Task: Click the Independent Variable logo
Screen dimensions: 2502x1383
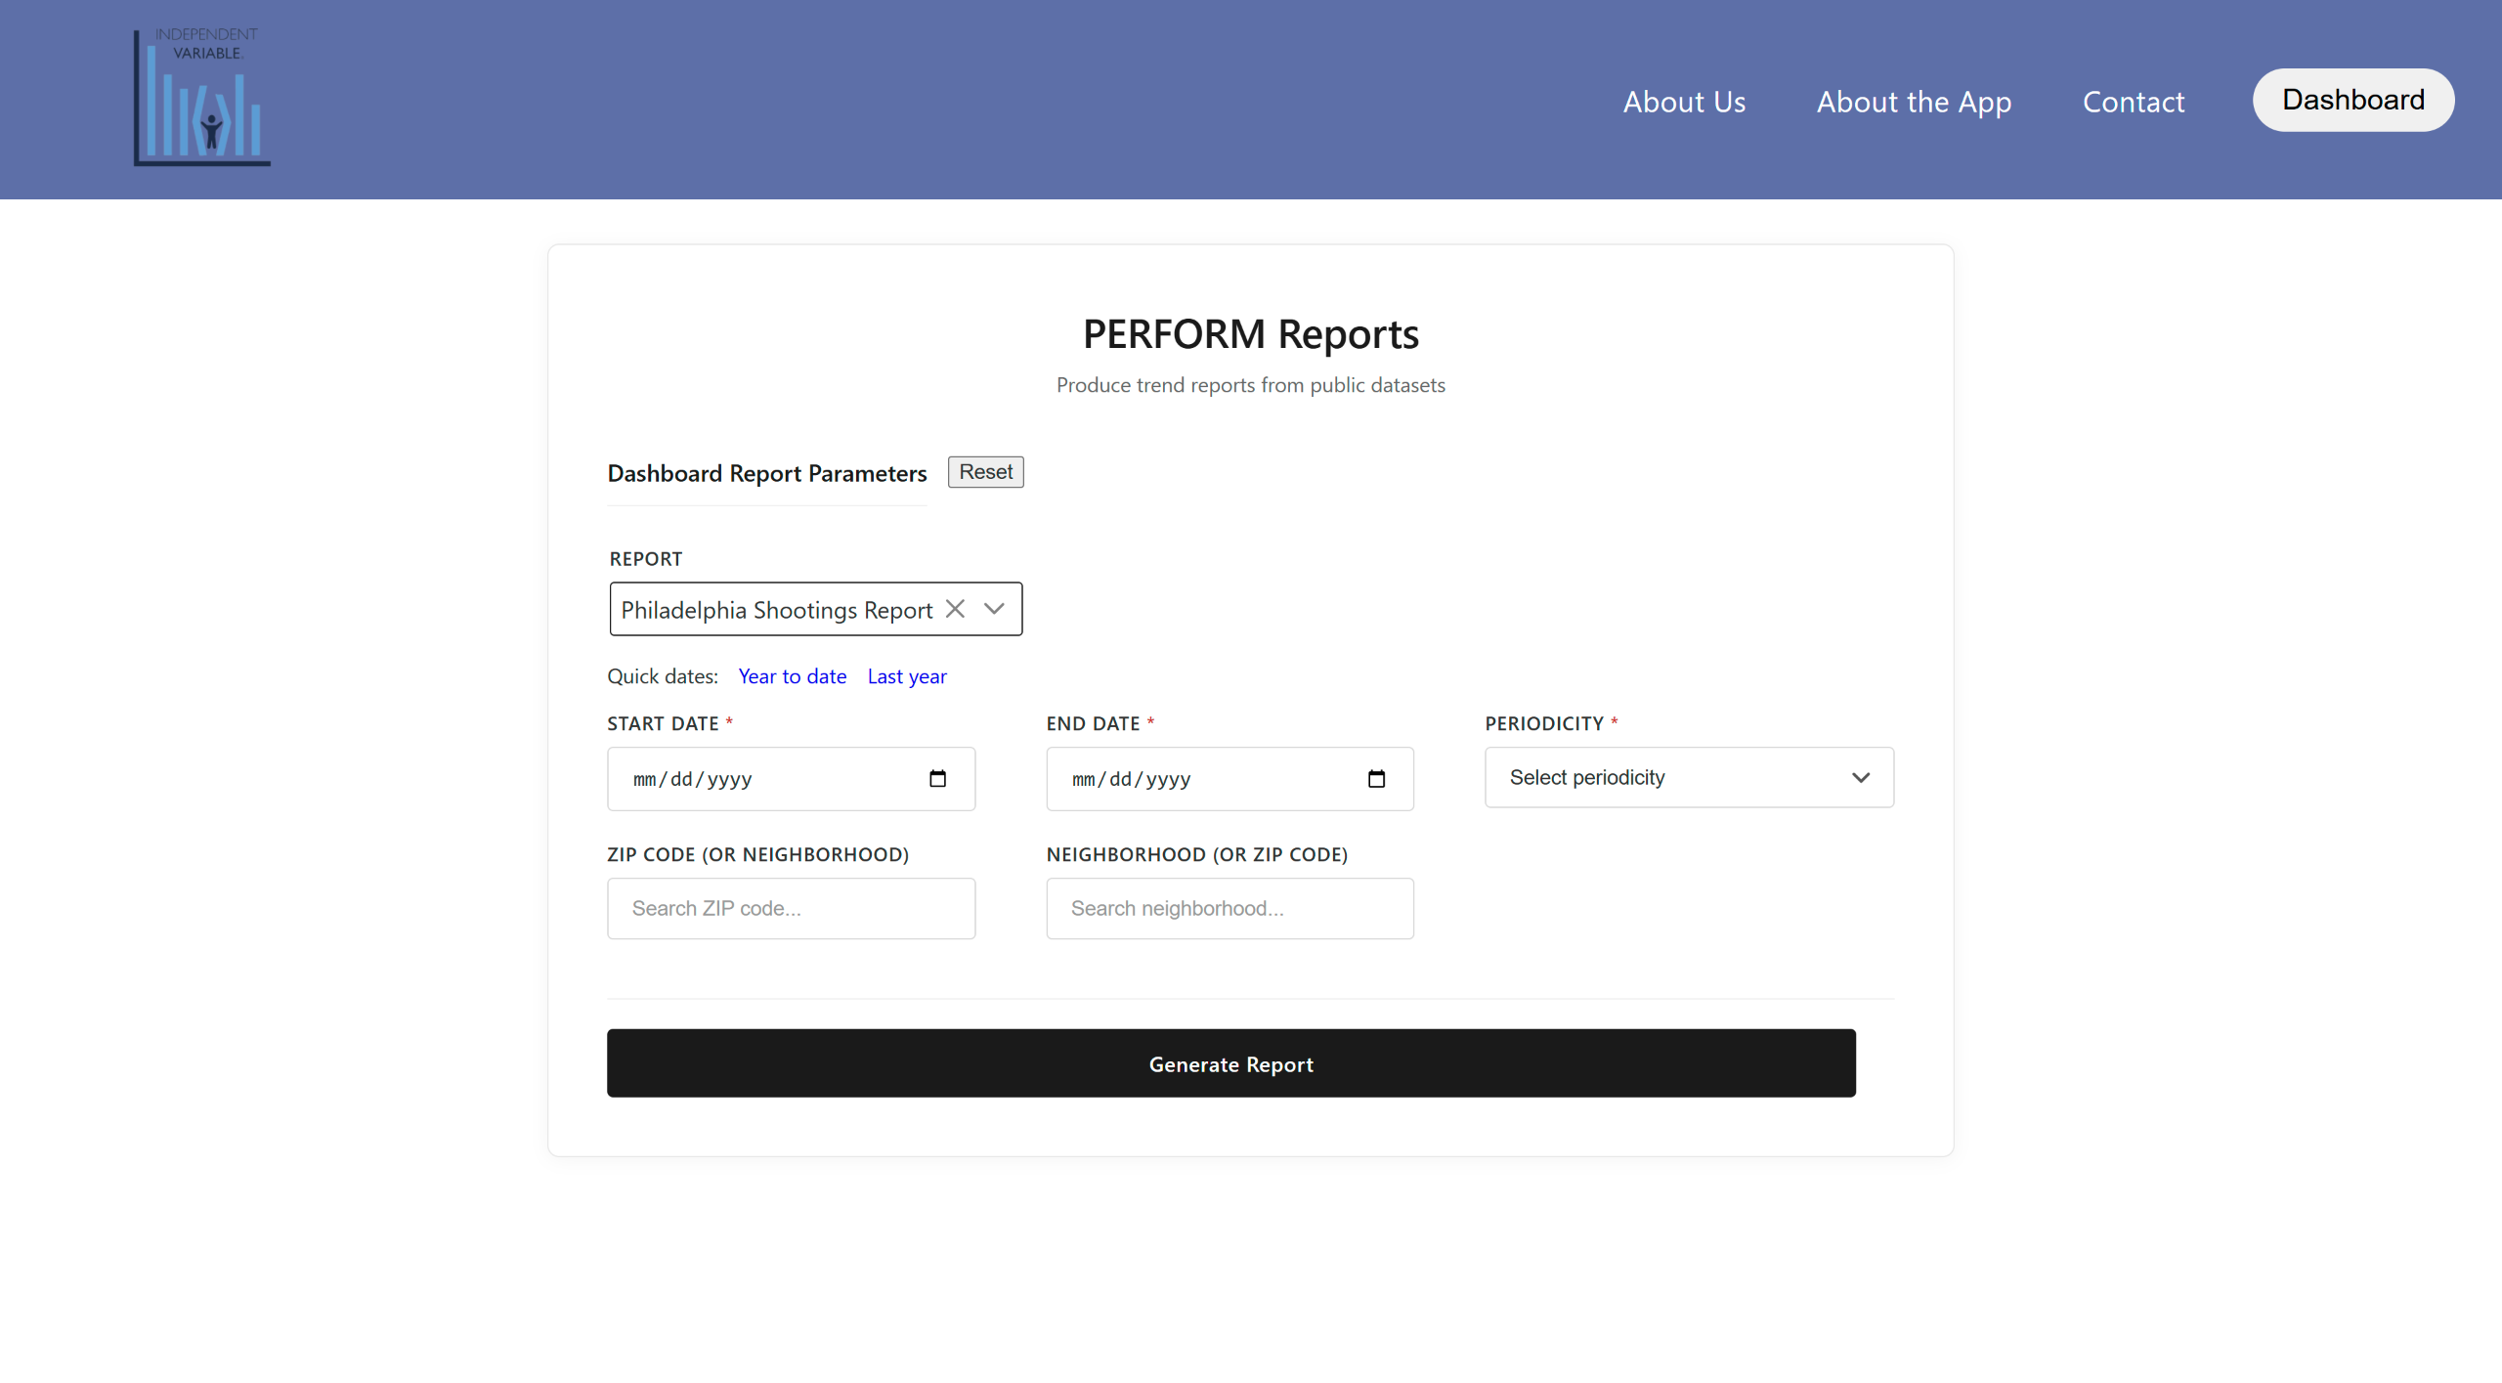Action: tap(202, 98)
